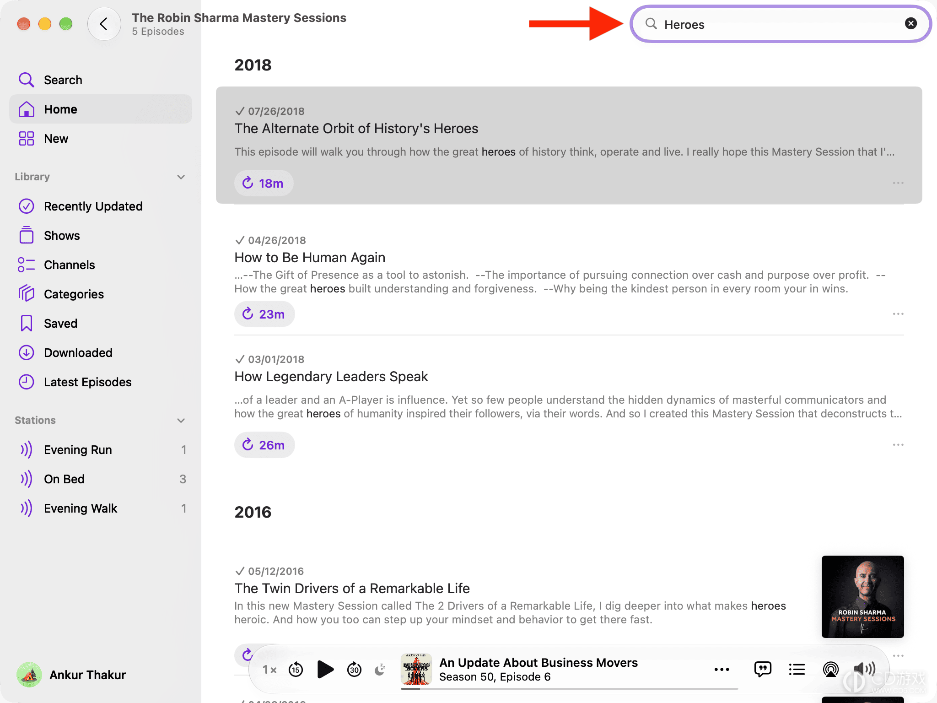Open Latest Episodes
937x703 pixels.
pos(100,382)
